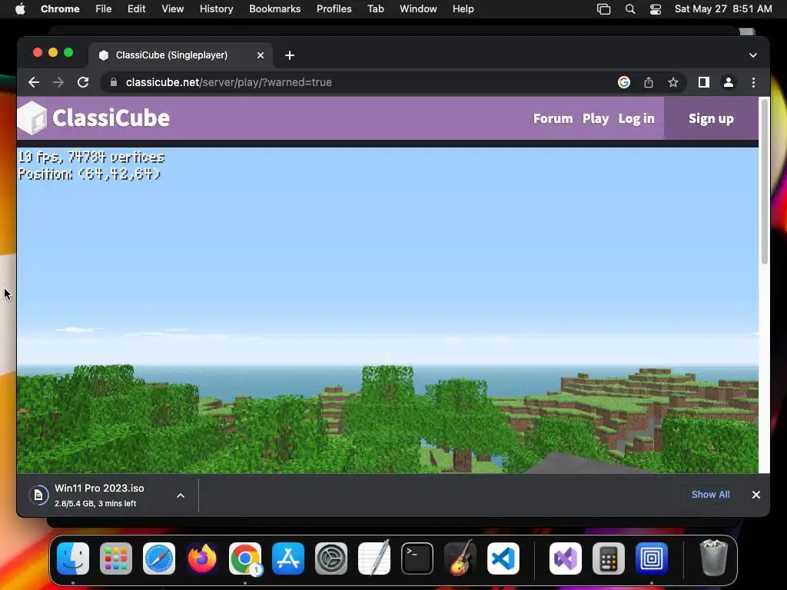Click the ClassiCube cube logo

33,118
